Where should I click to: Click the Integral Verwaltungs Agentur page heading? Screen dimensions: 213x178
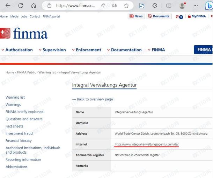pyautogui.click(x=104, y=85)
